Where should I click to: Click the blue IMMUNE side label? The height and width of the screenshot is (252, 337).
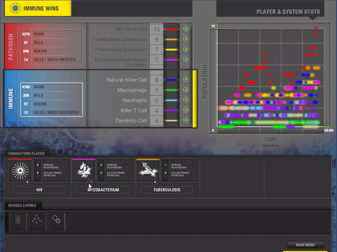pyautogui.click(x=11, y=98)
